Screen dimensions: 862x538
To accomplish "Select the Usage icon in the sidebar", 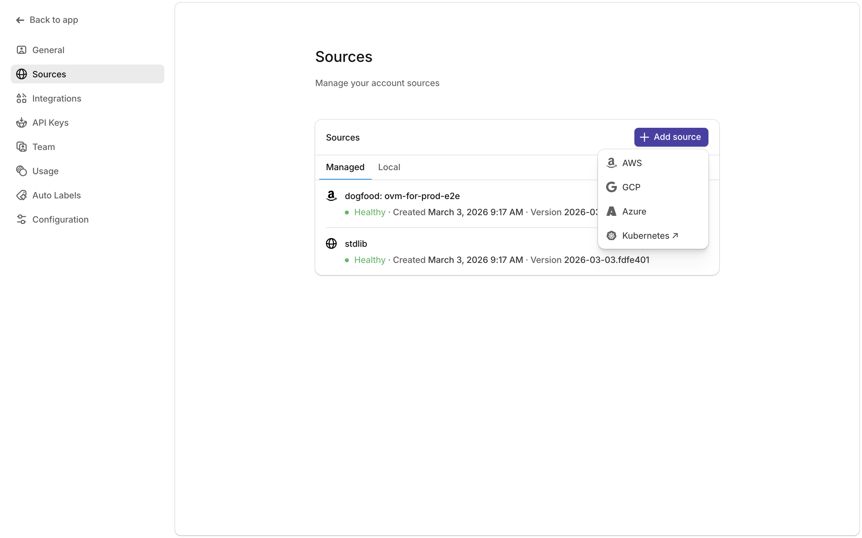I will (x=21, y=171).
